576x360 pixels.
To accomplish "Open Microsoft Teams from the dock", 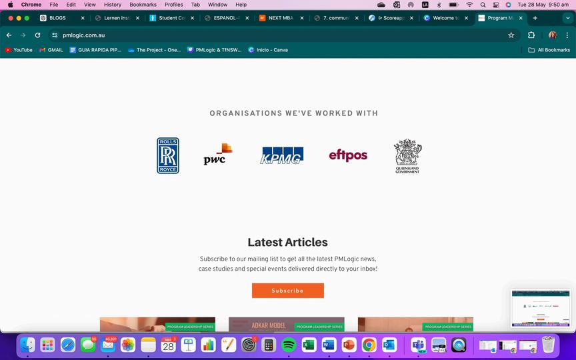I will (x=419, y=345).
